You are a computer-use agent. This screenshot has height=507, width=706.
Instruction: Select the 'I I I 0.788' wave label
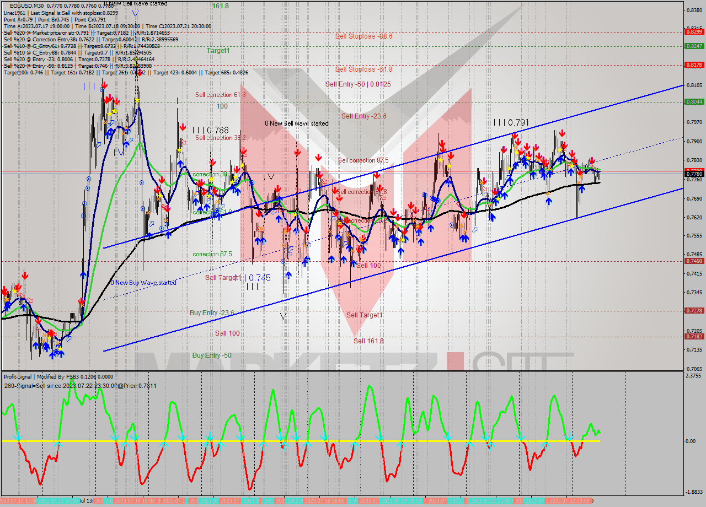(x=211, y=130)
